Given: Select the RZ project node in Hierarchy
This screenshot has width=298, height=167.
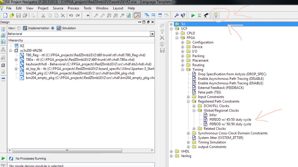Looking at the screenshot, I should [x=22, y=46].
